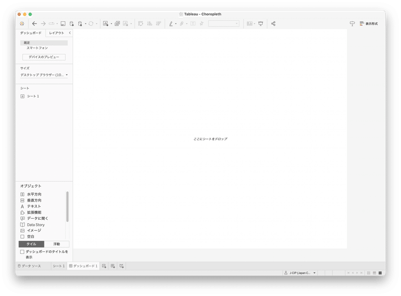Click the show tabs icon in status bar
This screenshot has width=401, height=296.
coord(380,273)
